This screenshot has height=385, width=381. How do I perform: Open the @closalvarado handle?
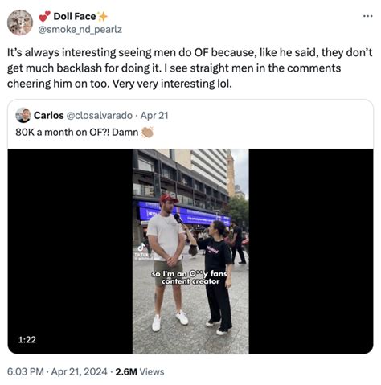point(100,116)
